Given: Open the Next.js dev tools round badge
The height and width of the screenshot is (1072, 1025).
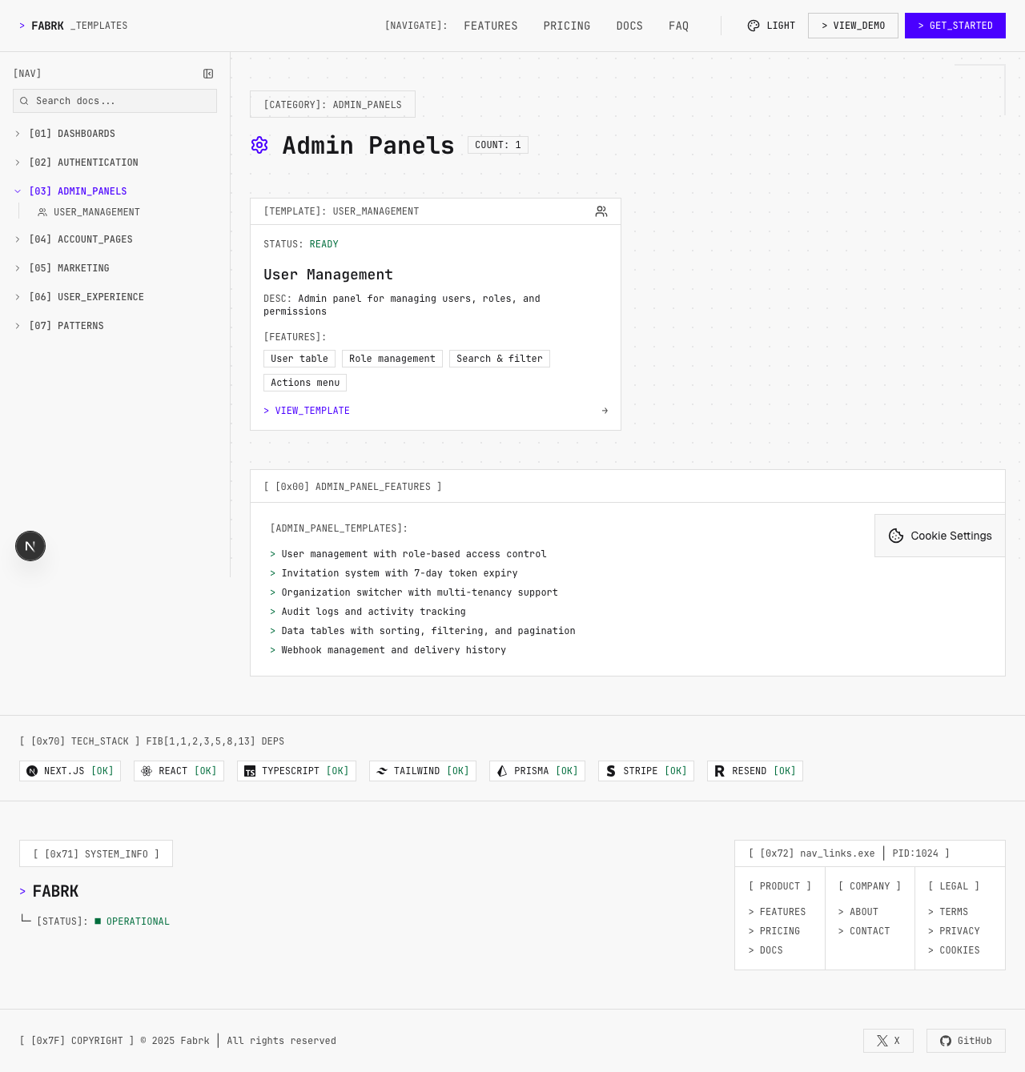Looking at the screenshot, I should (30, 546).
